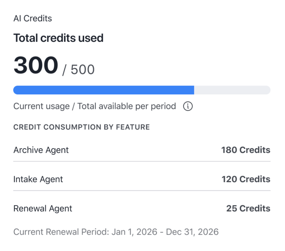Click the divider below Archive Agent
Viewport: 285px width, 251px height.
(x=142, y=161)
